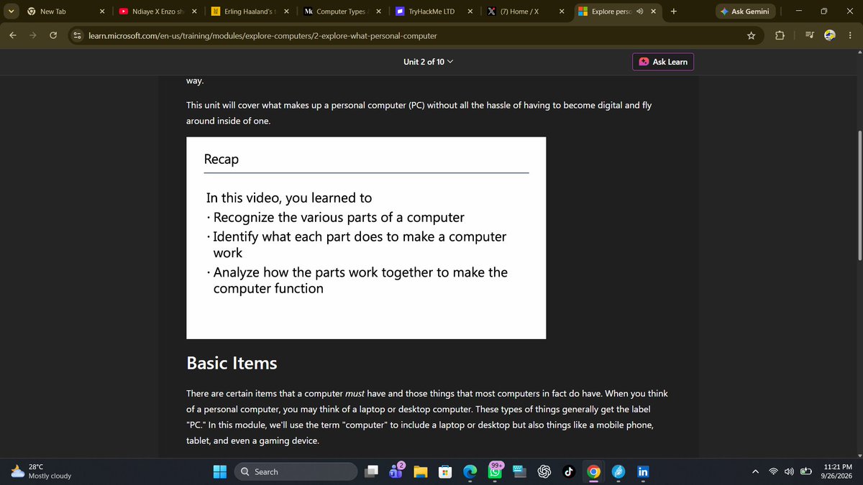View site information icon in address bar
863x485 pixels.
click(x=77, y=35)
